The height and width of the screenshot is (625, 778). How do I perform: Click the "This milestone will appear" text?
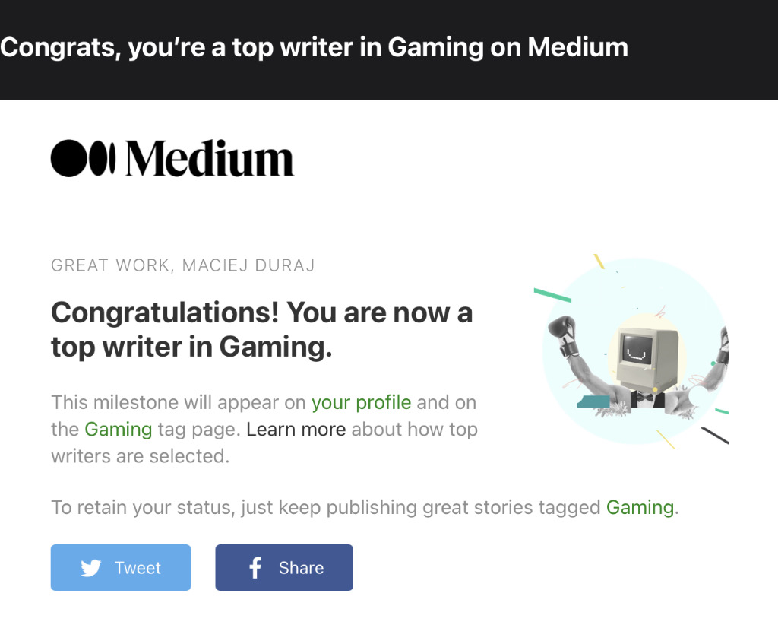[x=179, y=402]
